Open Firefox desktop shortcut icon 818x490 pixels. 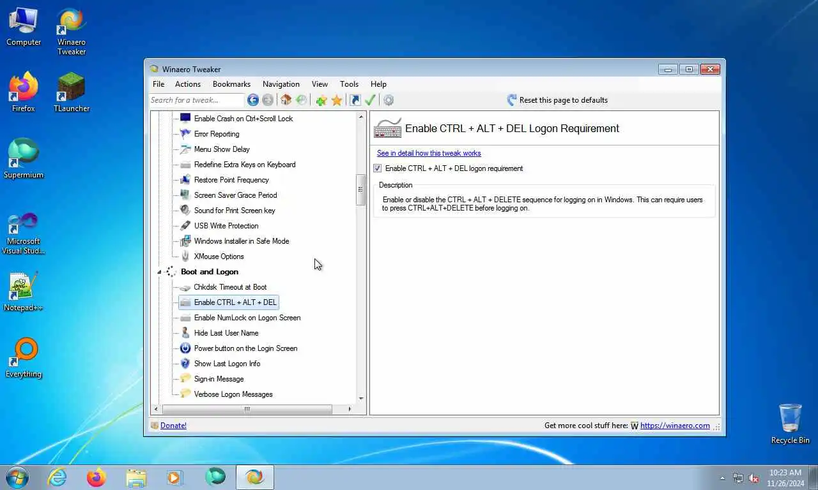coord(24,93)
